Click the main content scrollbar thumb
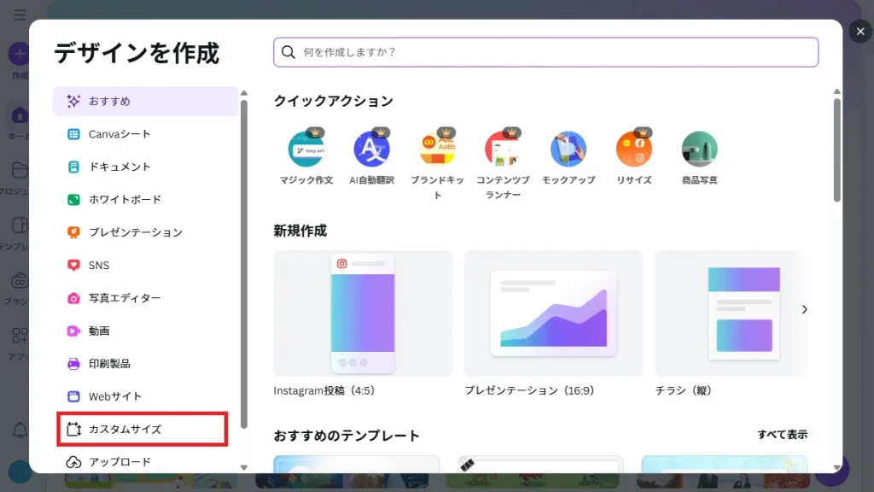 [836, 150]
